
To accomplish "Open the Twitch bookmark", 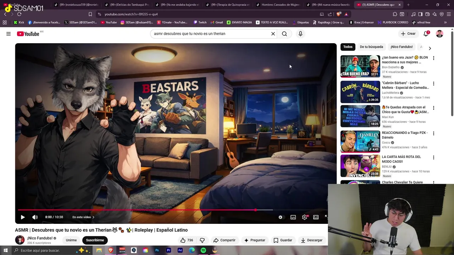I will pyautogui.click(x=200, y=22).
